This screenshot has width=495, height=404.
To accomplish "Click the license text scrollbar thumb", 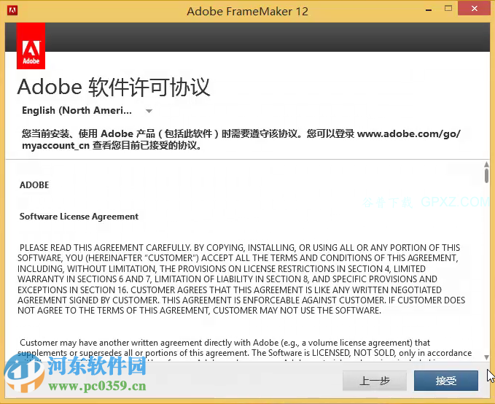I will point(486,175).
